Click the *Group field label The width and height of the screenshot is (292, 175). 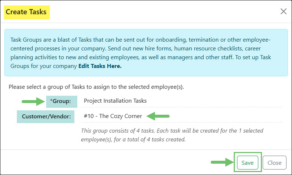pos(62,101)
